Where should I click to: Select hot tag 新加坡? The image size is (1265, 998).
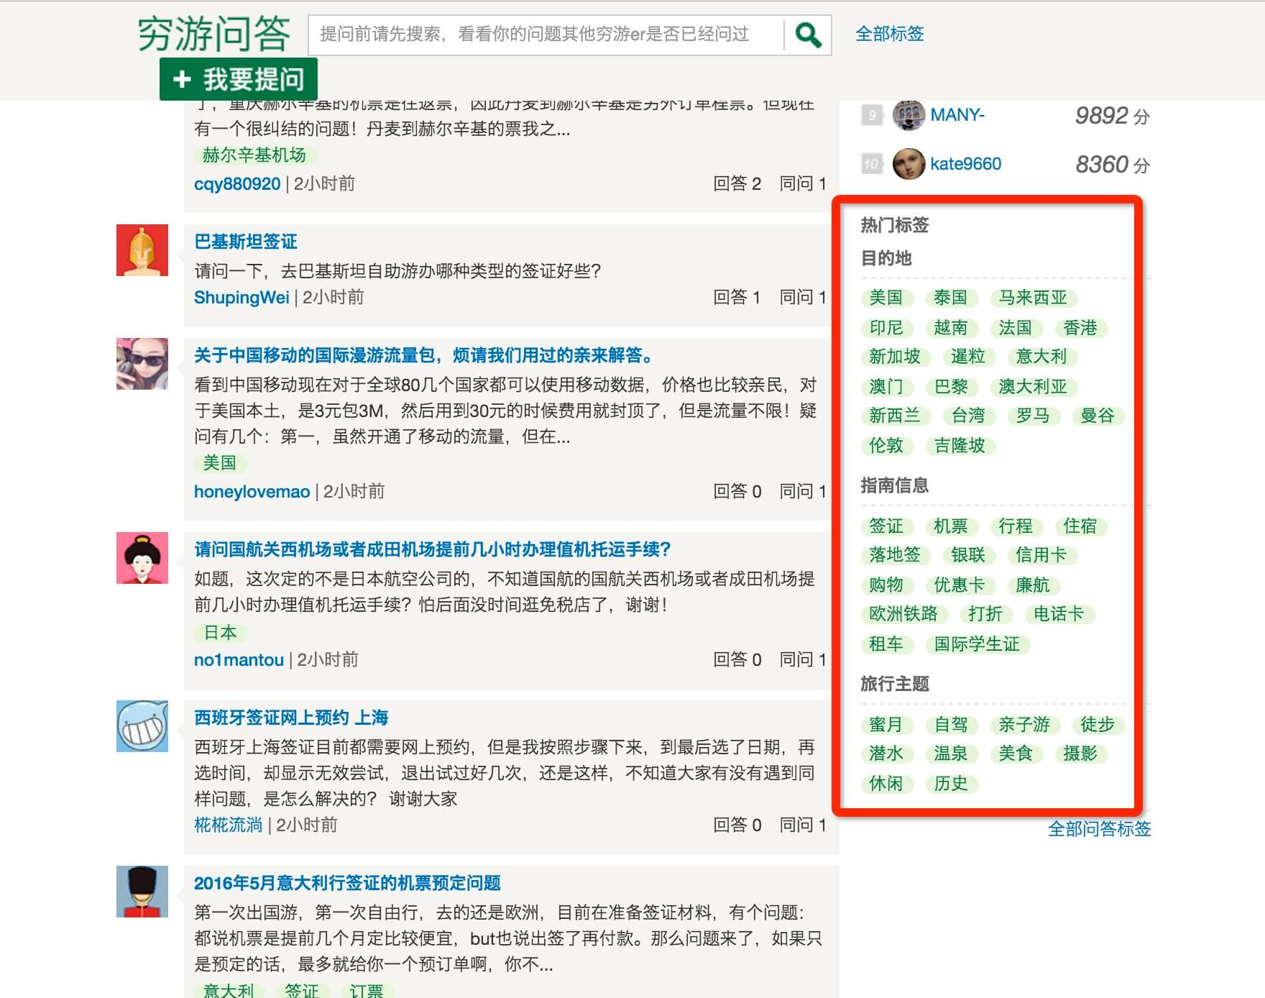(895, 357)
